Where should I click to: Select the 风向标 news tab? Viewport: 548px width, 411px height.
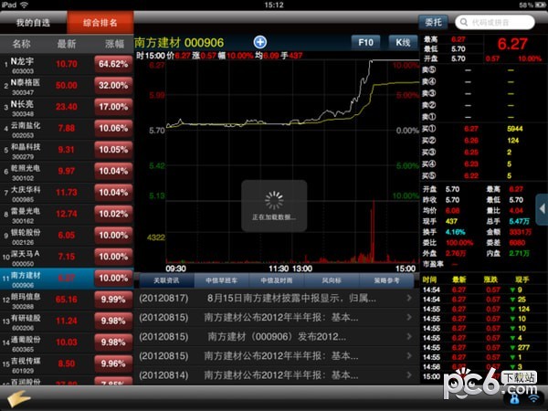(x=332, y=280)
